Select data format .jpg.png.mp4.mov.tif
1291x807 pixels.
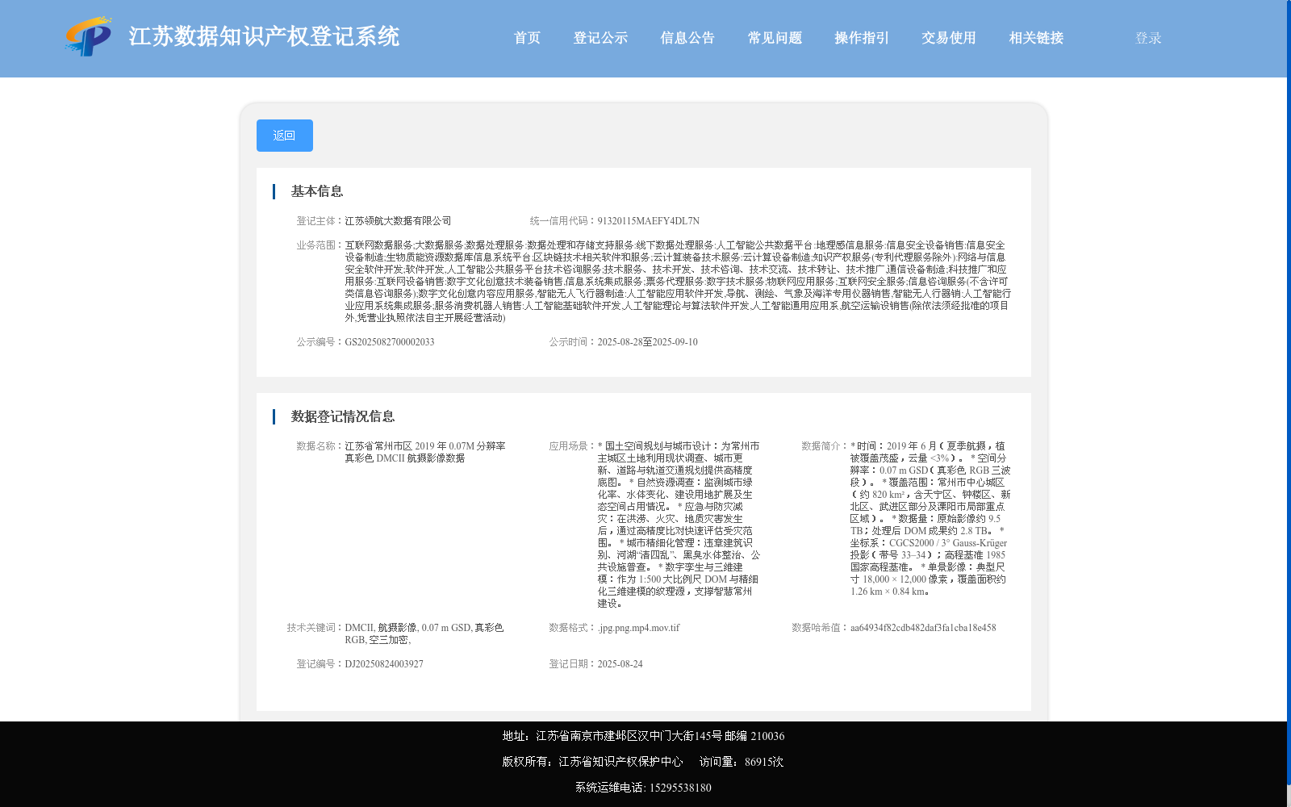point(638,628)
